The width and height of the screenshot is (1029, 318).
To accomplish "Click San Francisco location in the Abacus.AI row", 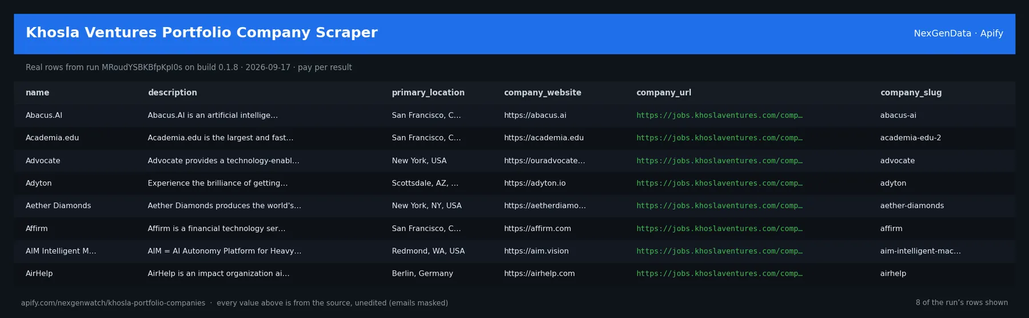I will click(426, 116).
